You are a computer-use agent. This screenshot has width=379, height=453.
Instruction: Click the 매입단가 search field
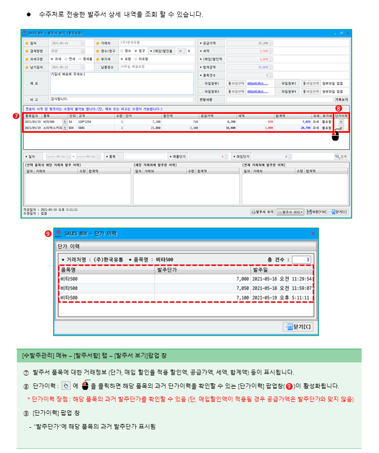272,156
